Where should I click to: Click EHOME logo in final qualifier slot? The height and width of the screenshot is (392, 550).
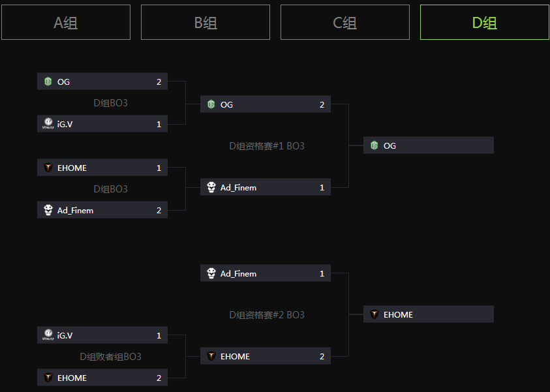click(374, 314)
